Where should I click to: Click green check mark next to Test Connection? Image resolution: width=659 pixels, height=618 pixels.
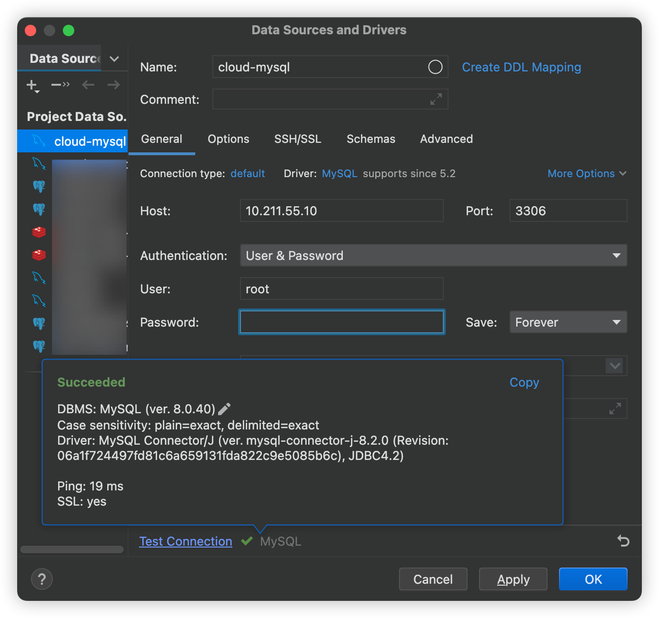click(247, 541)
